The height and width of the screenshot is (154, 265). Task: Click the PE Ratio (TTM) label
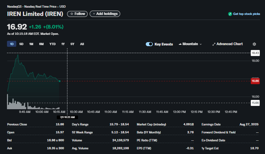pos(147,140)
